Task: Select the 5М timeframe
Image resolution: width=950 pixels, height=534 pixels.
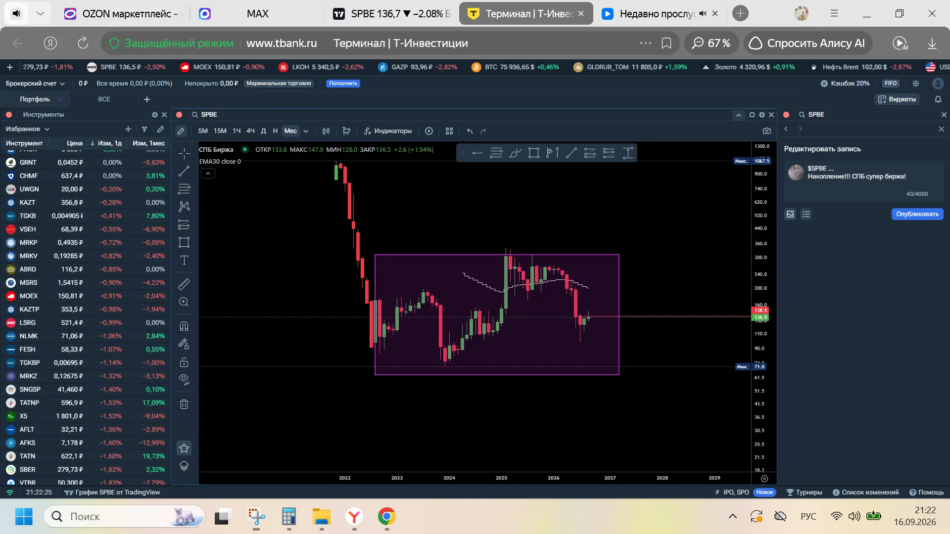Action: 203,131
